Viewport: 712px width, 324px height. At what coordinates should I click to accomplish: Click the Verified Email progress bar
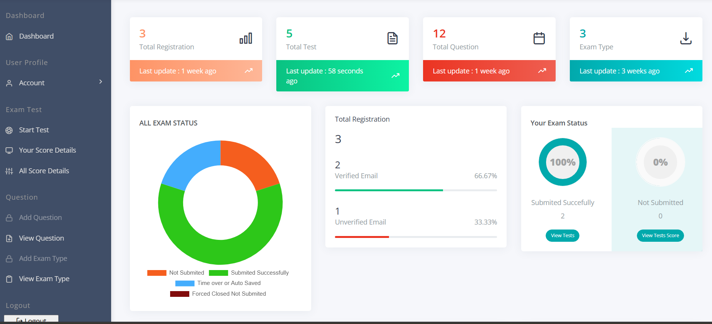pos(415,190)
